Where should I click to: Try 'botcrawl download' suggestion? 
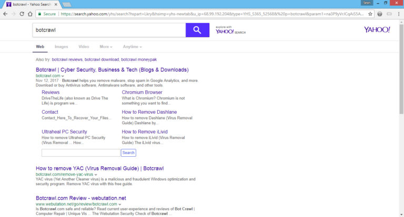pyautogui.click(x=102, y=60)
